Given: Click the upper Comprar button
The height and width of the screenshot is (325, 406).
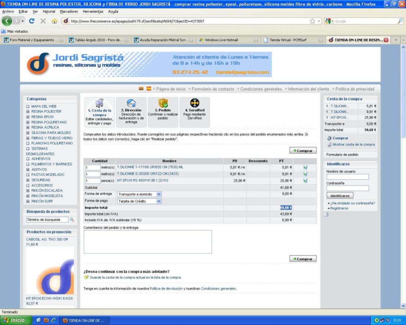Looking at the screenshot, I should tap(303, 151).
